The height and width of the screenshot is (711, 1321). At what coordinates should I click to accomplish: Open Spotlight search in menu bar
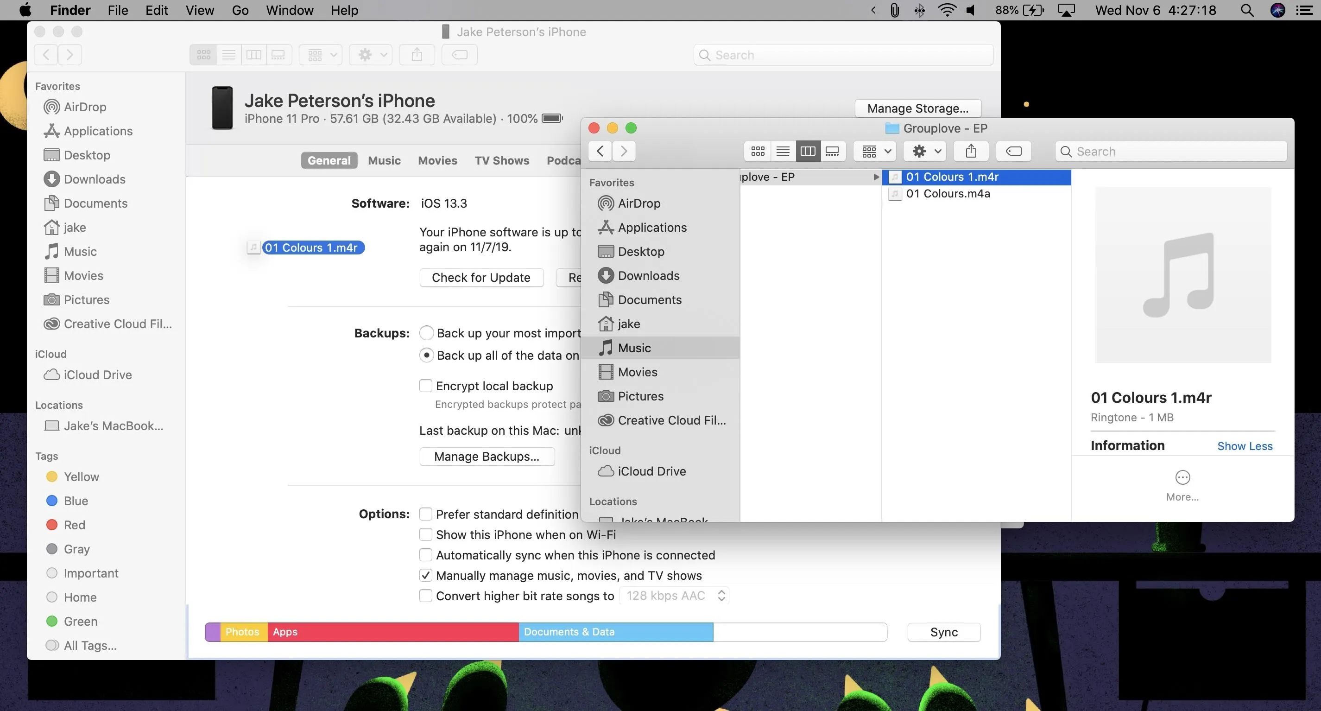pyautogui.click(x=1247, y=10)
